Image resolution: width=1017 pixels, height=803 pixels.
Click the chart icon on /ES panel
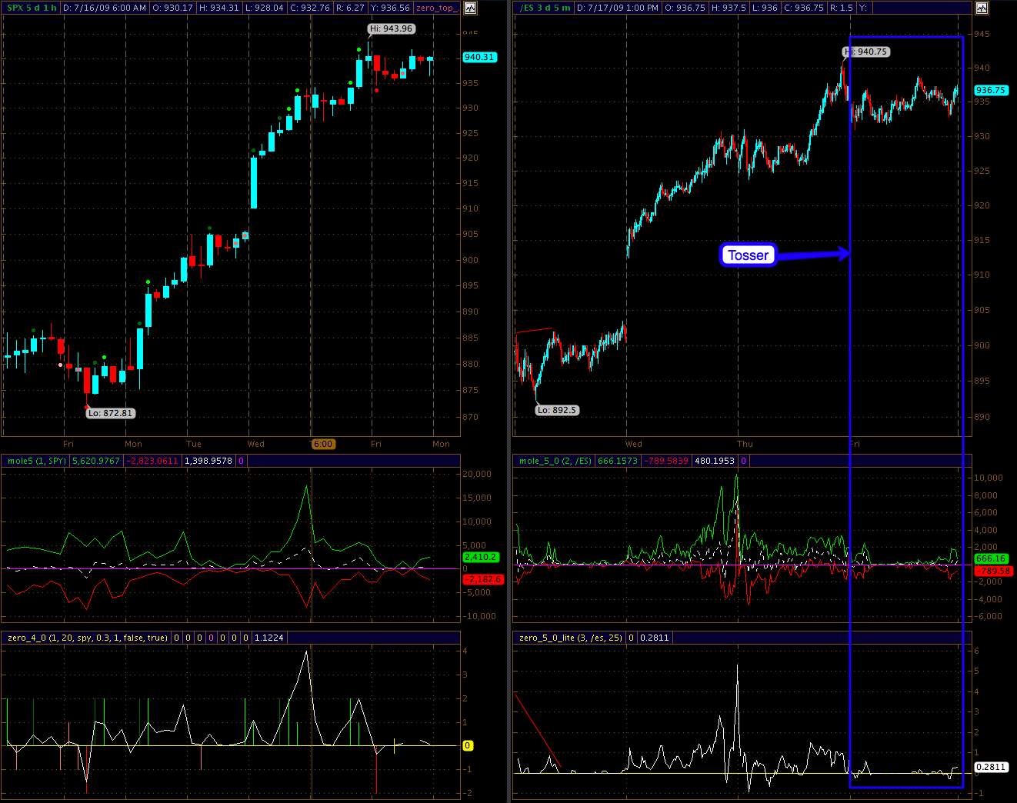tap(981, 8)
